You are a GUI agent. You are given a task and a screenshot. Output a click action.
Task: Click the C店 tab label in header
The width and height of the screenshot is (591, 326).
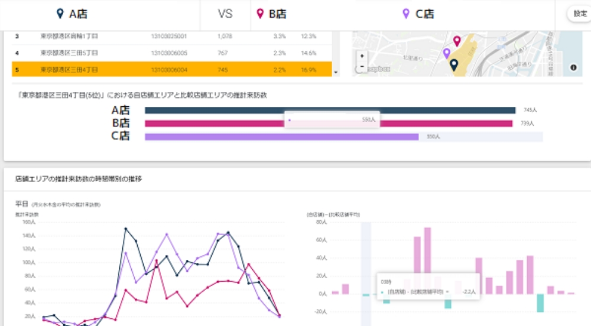coord(424,14)
